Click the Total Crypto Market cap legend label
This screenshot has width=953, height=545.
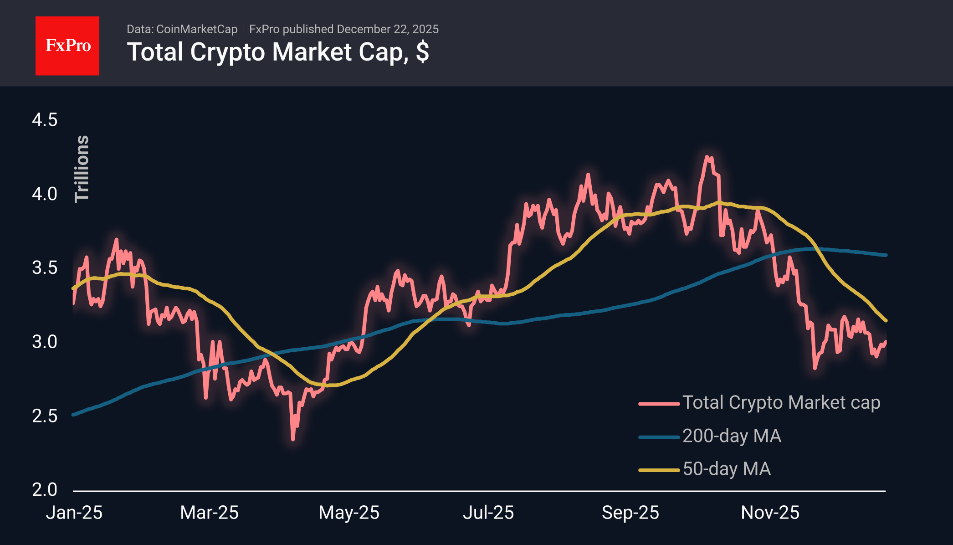click(x=781, y=402)
